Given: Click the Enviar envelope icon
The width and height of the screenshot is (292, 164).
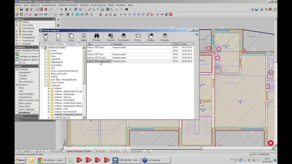Looking at the screenshot, I should 138,36.
